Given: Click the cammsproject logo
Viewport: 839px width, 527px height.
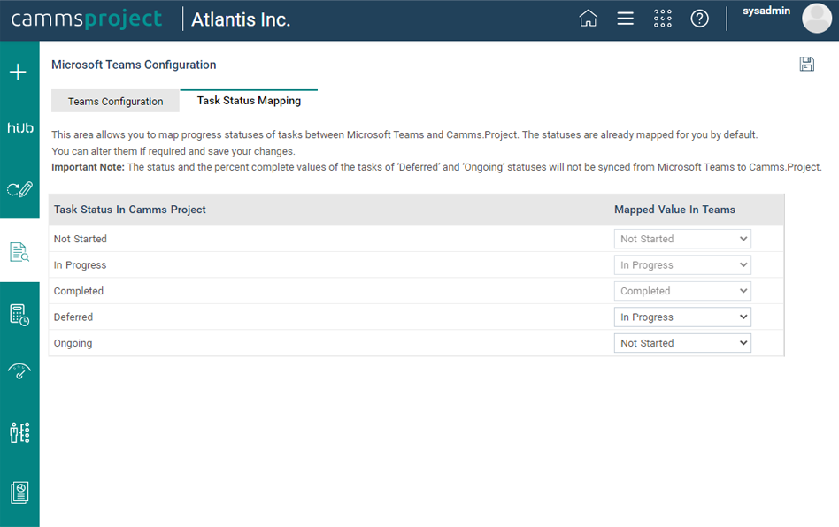Looking at the screenshot, I should [86, 19].
